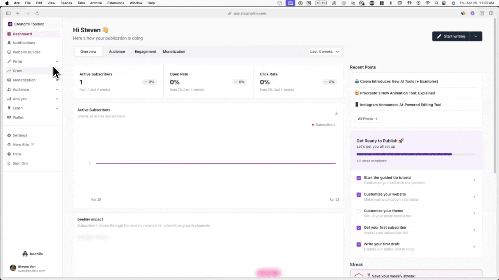The height and width of the screenshot is (280, 499).
Task: Open the Wi-Fi status menu
Action: coord(428,3)
